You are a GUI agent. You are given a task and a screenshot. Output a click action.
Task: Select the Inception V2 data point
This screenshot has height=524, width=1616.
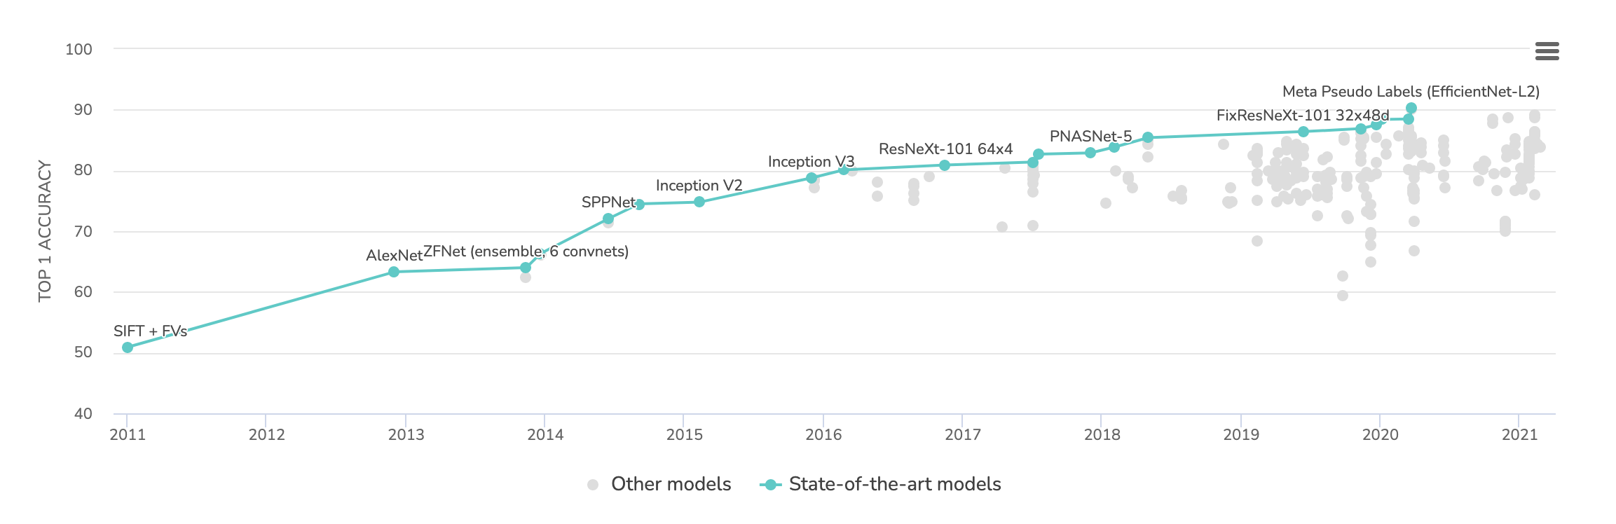(699, 202)
